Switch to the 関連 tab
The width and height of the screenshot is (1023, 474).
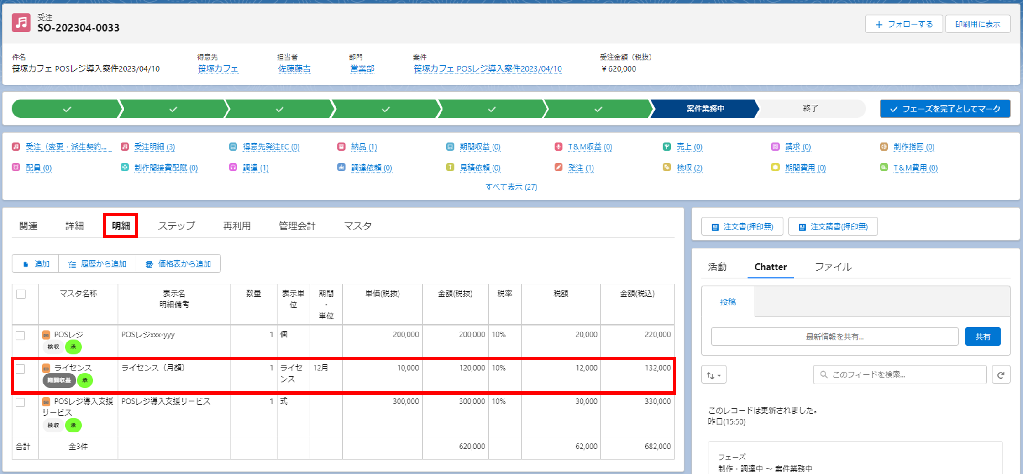pos(28,226)
